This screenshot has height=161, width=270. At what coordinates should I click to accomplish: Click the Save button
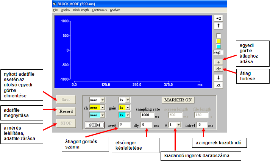click(x=66, y=99)
